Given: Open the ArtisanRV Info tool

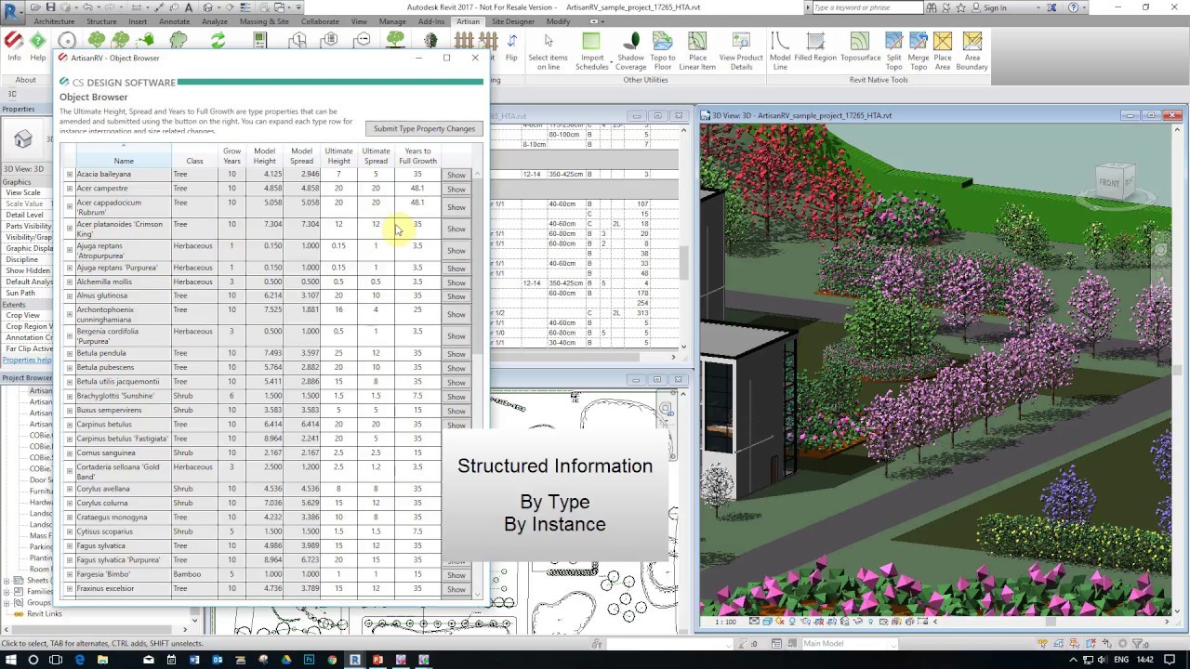Looking at the screenshot, I should click(14, 46).
